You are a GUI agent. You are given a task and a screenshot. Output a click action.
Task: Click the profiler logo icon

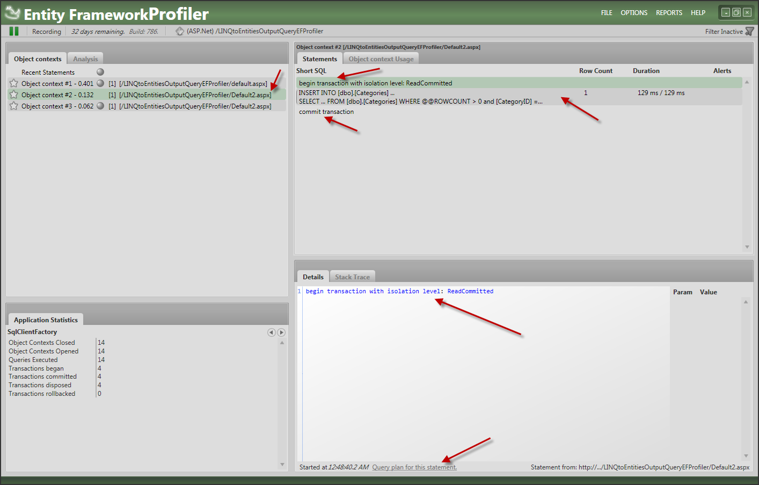(12, 13)
